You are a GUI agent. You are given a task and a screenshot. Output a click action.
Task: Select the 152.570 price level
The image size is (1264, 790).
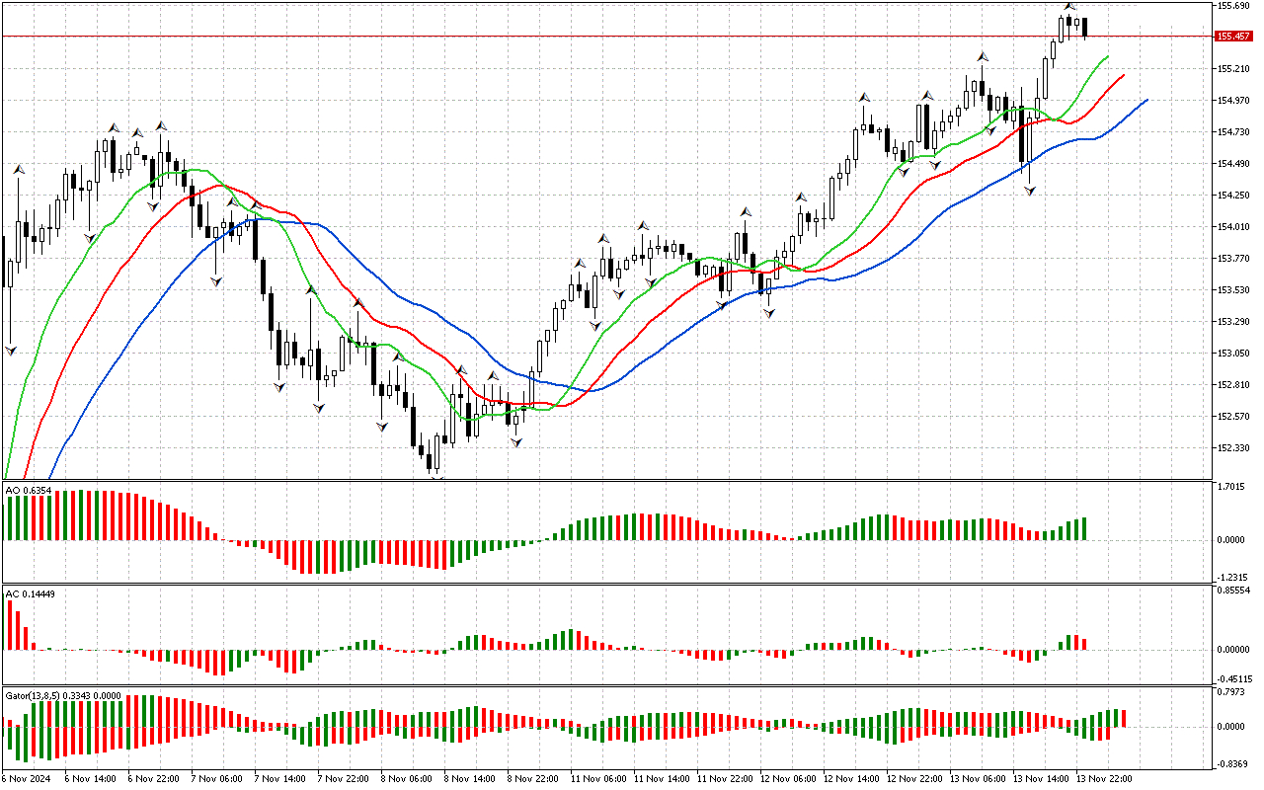1232,417
